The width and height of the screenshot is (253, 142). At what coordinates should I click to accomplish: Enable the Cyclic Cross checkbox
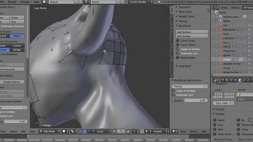(177, 40)
